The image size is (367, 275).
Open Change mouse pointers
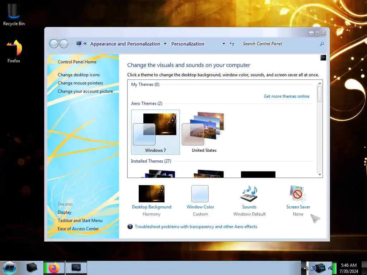(80, 83)
